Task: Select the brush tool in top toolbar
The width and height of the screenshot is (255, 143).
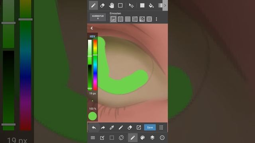Action: point(93,6)
